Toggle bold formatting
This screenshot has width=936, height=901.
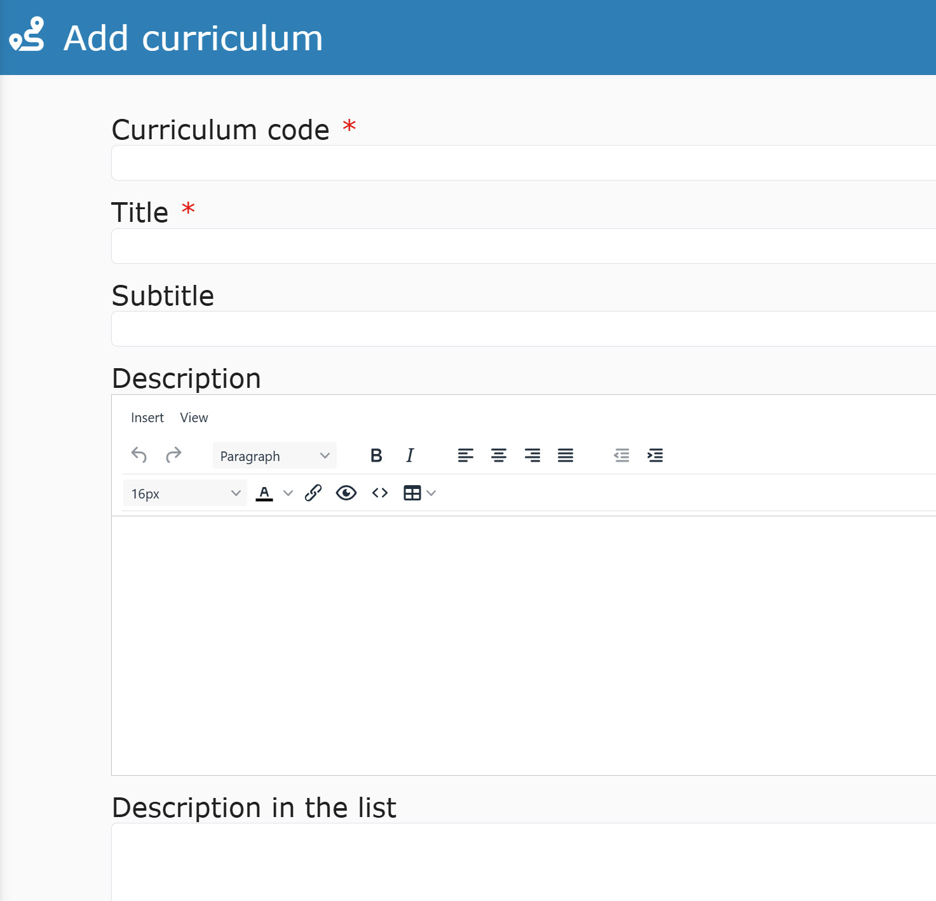tap(376, 455)
